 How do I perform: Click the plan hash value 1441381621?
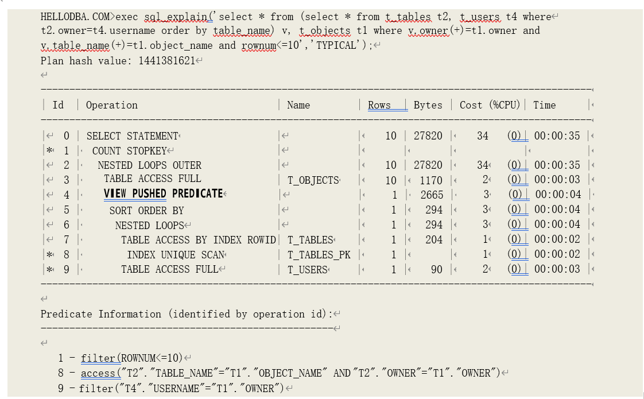[166, 60]
